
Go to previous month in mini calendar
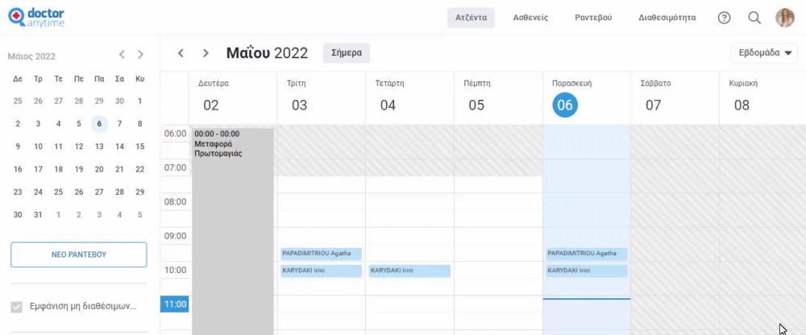(x=122, y=55)
